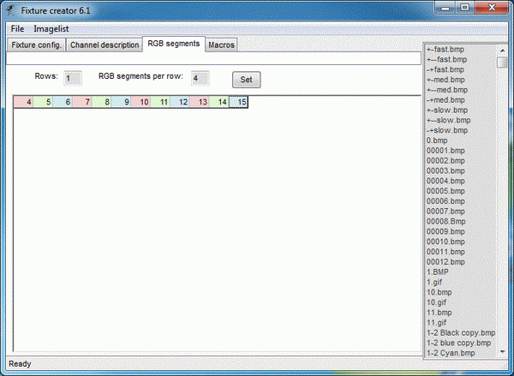Choose 10.gif from the image list
The width and height of the screenshot is (514, 376).
tap(436, 302)
